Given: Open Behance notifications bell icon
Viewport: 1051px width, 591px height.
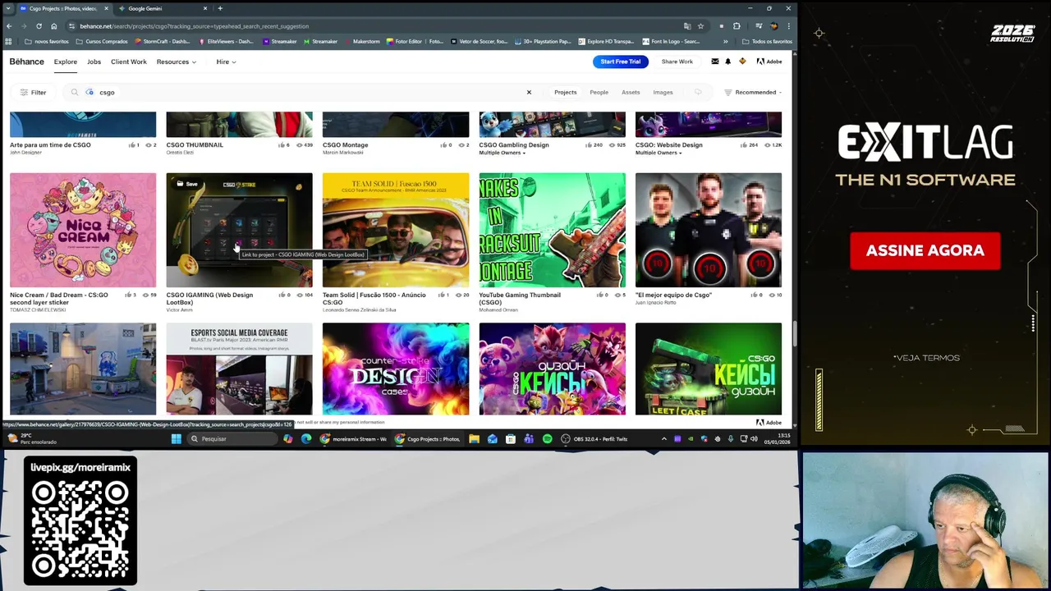Looking at the screenshot, I should 727,62.
